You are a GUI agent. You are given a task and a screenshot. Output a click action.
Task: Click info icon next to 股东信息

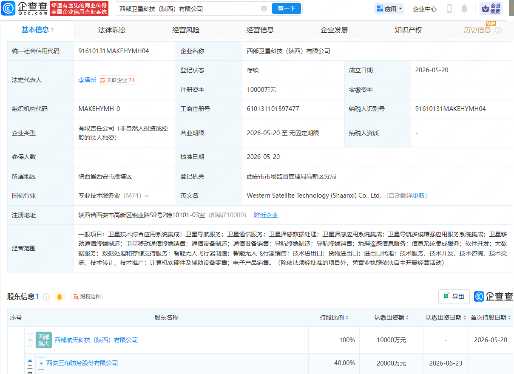pyautogui.click(x=46, y=297)
